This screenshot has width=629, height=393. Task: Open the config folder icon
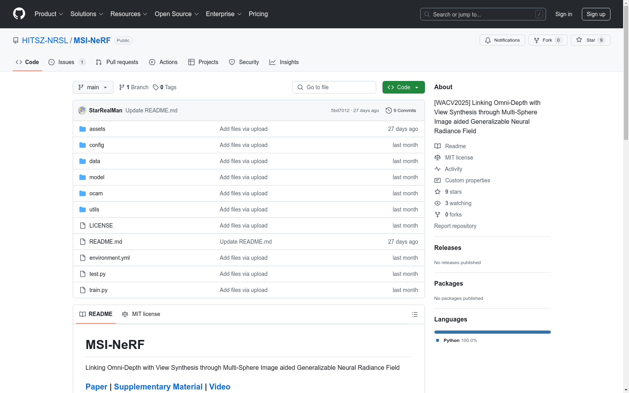coord(83,145)
